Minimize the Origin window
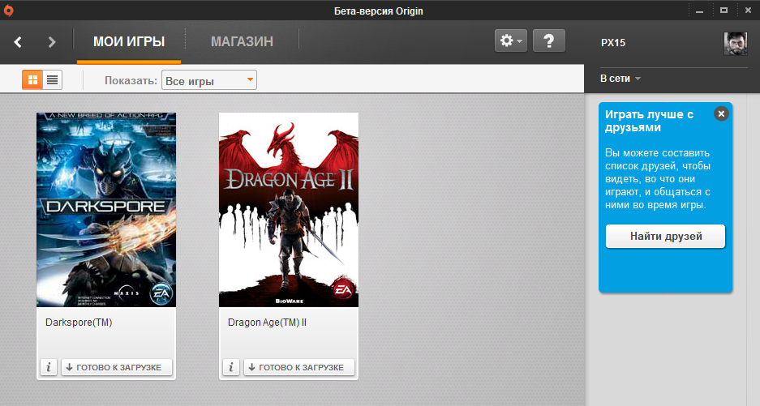760x406 pixels. coord(699,11)
